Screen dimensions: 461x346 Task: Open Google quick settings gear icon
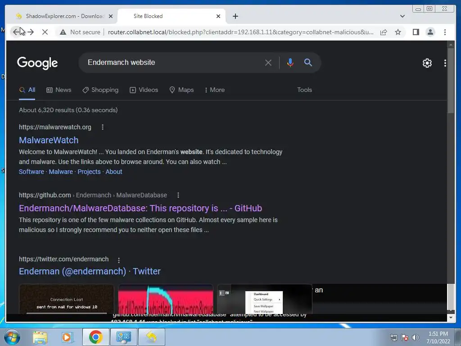tap(427, 63)
